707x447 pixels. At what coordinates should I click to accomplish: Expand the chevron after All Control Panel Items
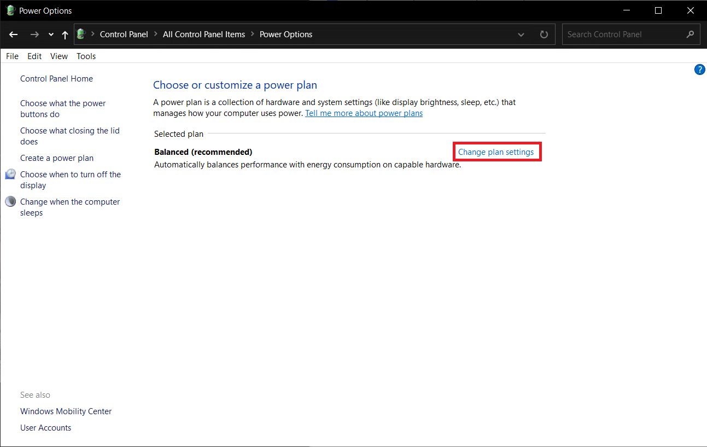(252, 34)
